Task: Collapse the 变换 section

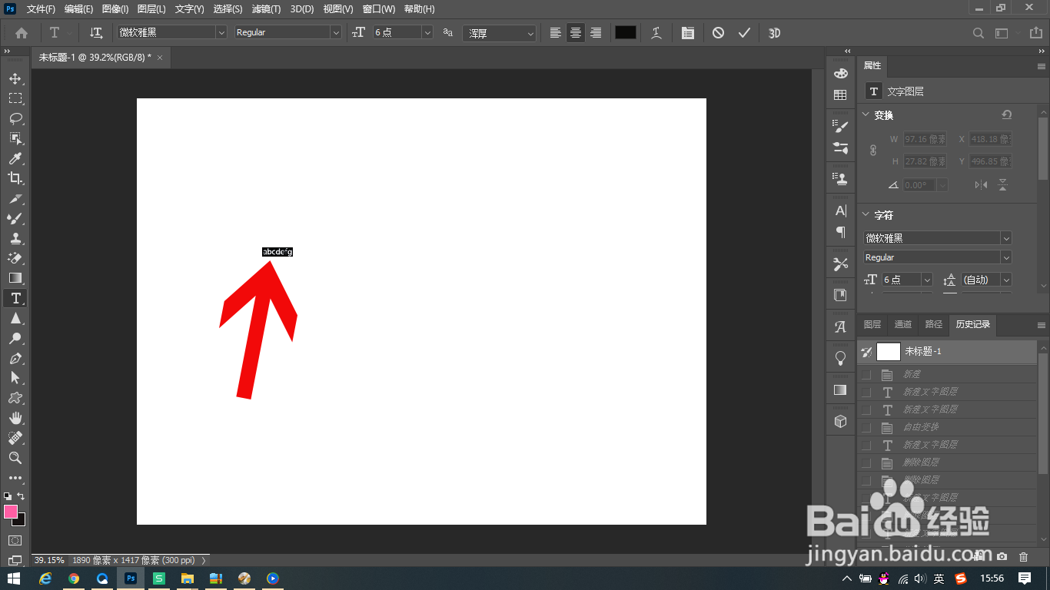Action: [866, 114]
